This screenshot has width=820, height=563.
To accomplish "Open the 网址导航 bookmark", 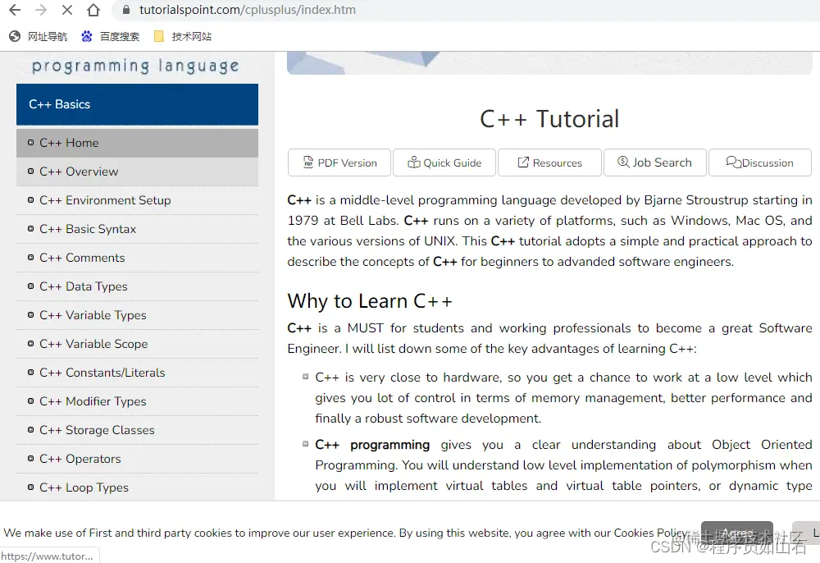I will (39, 36).
